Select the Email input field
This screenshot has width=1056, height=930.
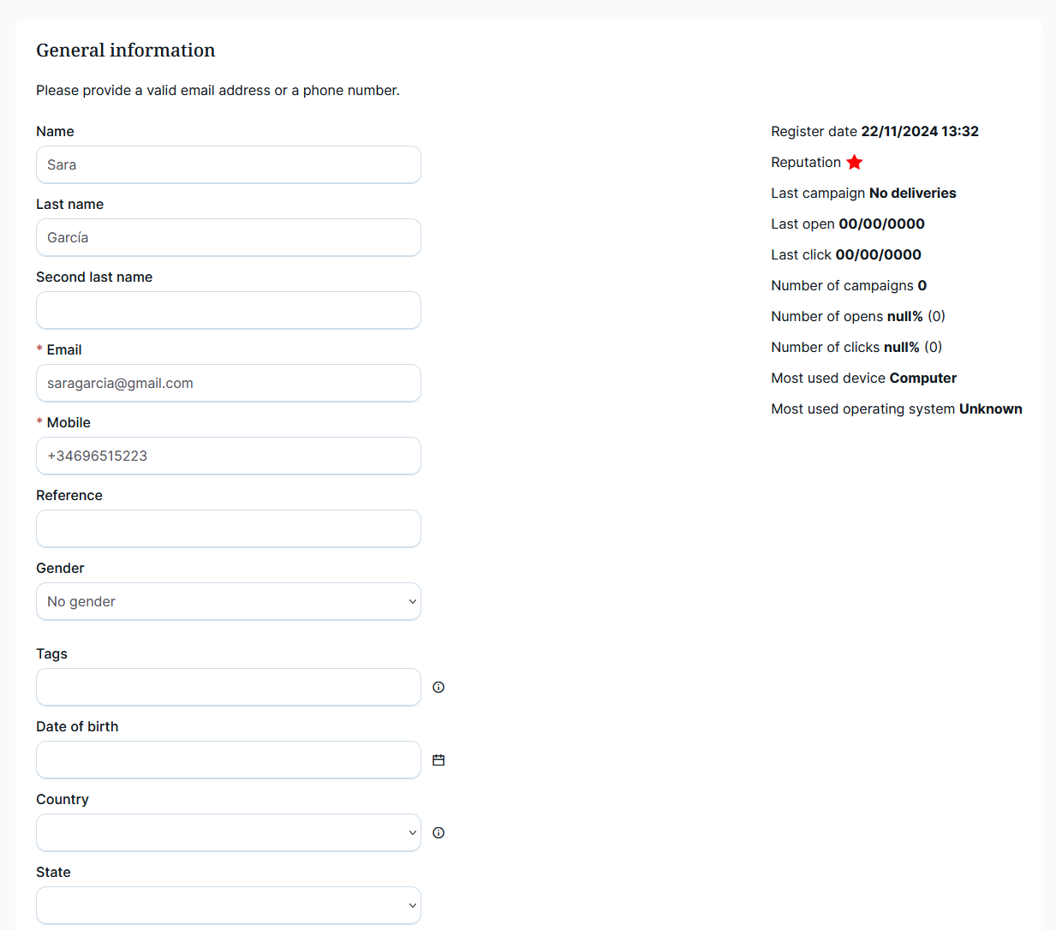(229, 383)
